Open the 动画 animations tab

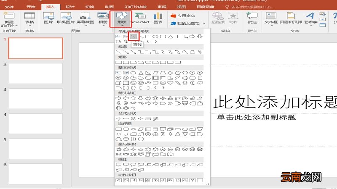click(110, 7)
